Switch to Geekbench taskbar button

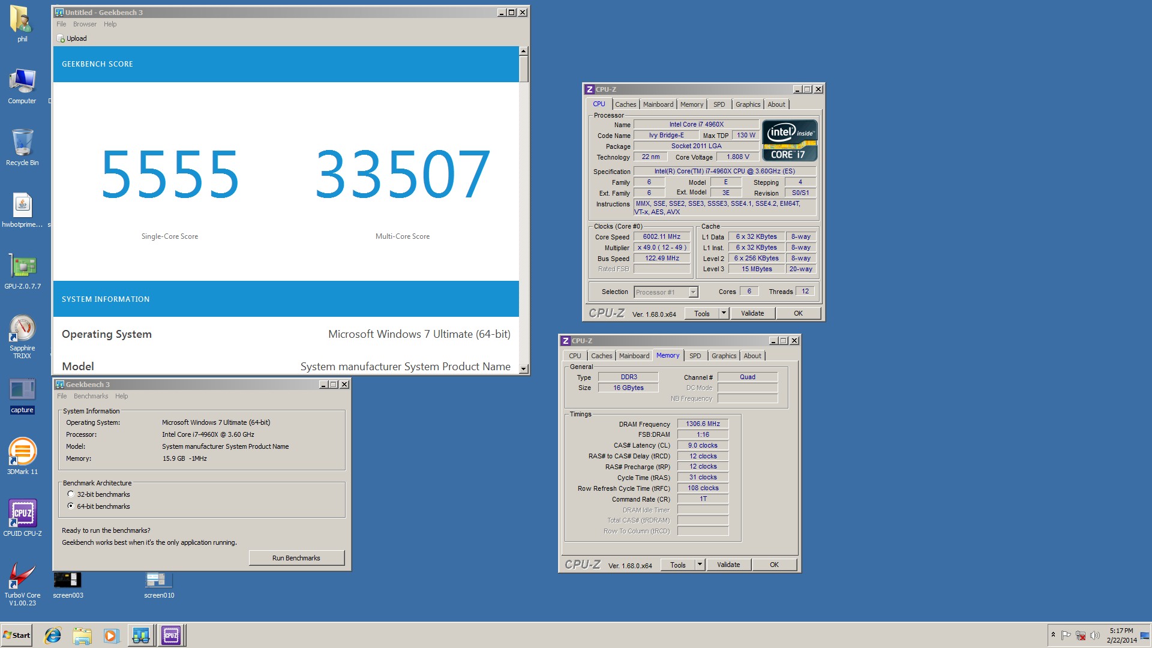tap(141, 635)
